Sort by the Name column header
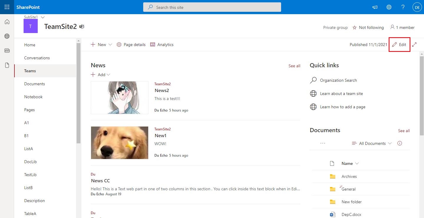424x218 pixels. click(350, 163)
